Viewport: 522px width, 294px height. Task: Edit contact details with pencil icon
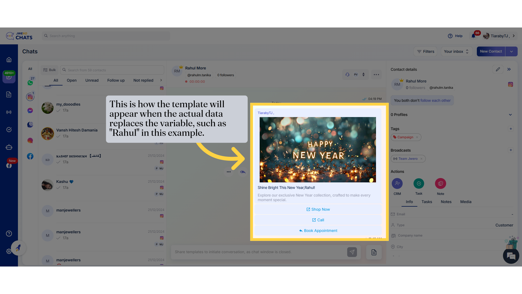[x=498, y=69]
